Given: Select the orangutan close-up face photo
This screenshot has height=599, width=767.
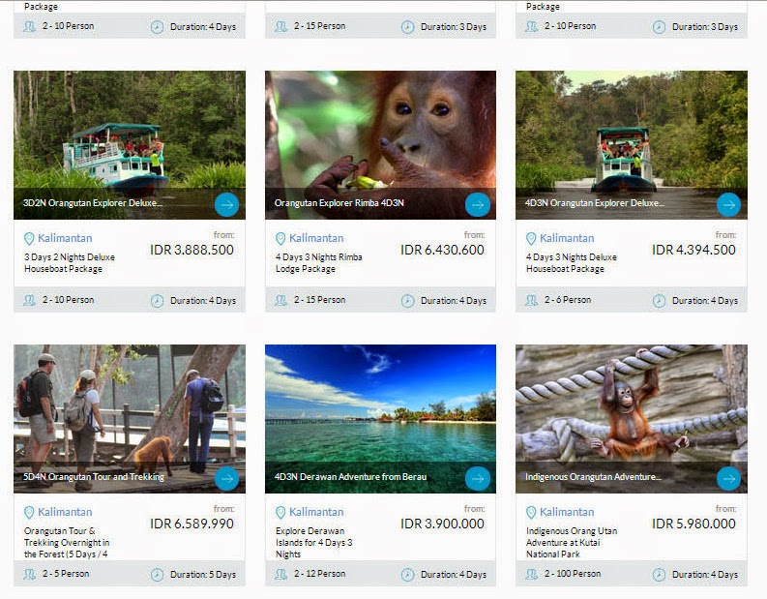Looking at the screenshot, I should click(380, 145).
